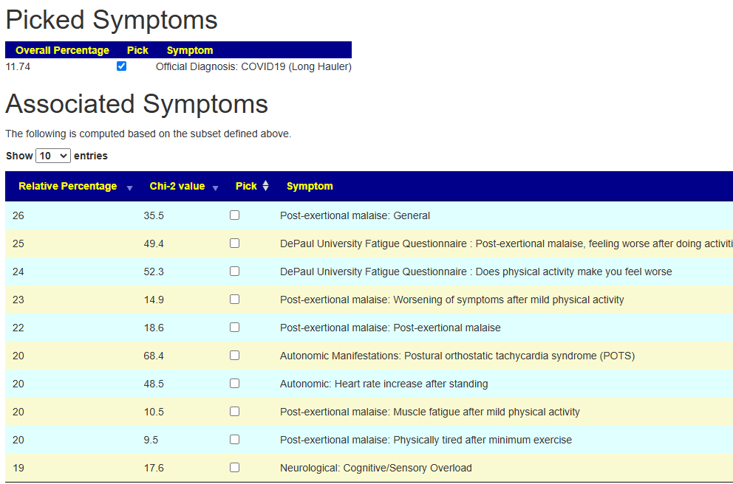Select DePaul physical activity feel worse checkbox
Viewport: 733px width, 484px height.
point(234,272)
